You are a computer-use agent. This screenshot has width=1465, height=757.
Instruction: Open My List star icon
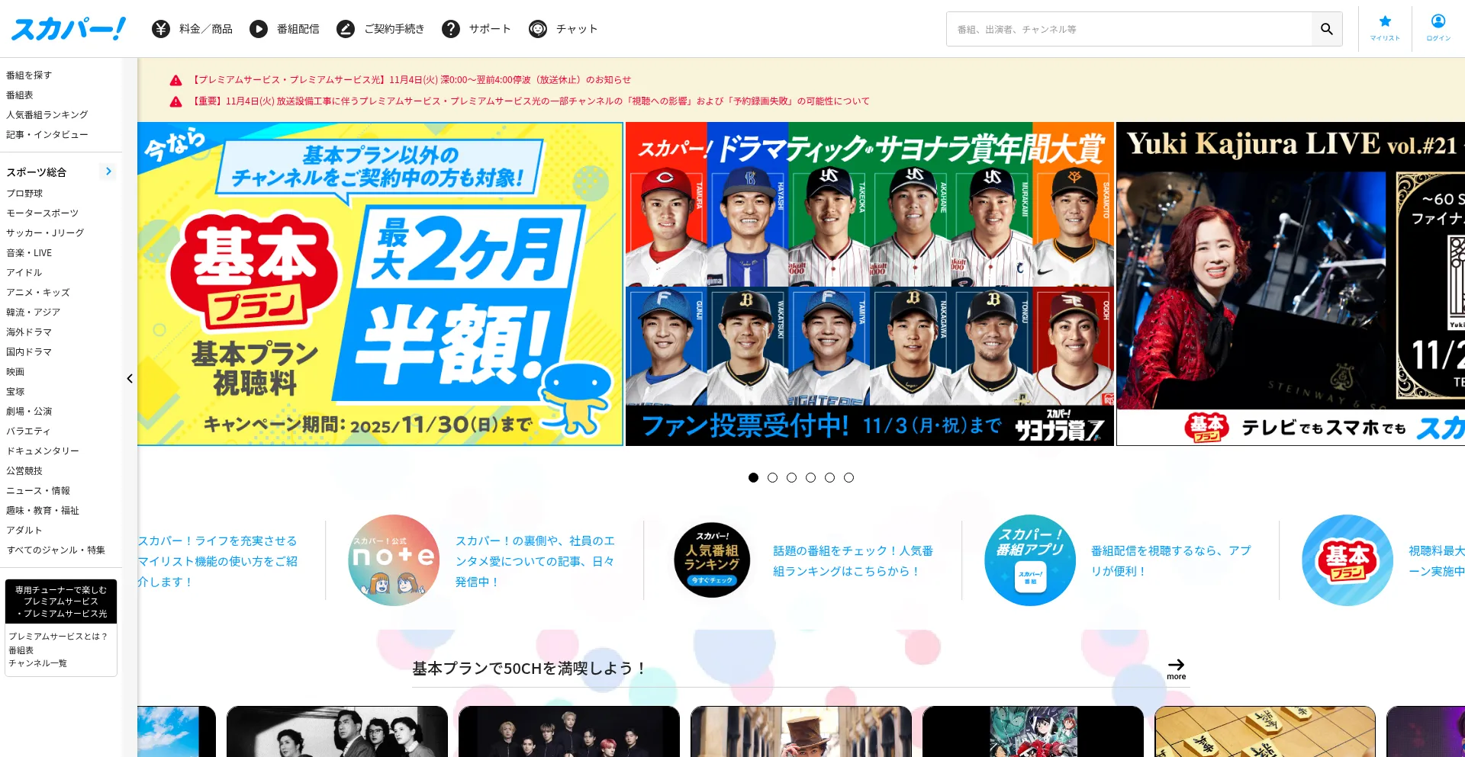pos(1385,22)
